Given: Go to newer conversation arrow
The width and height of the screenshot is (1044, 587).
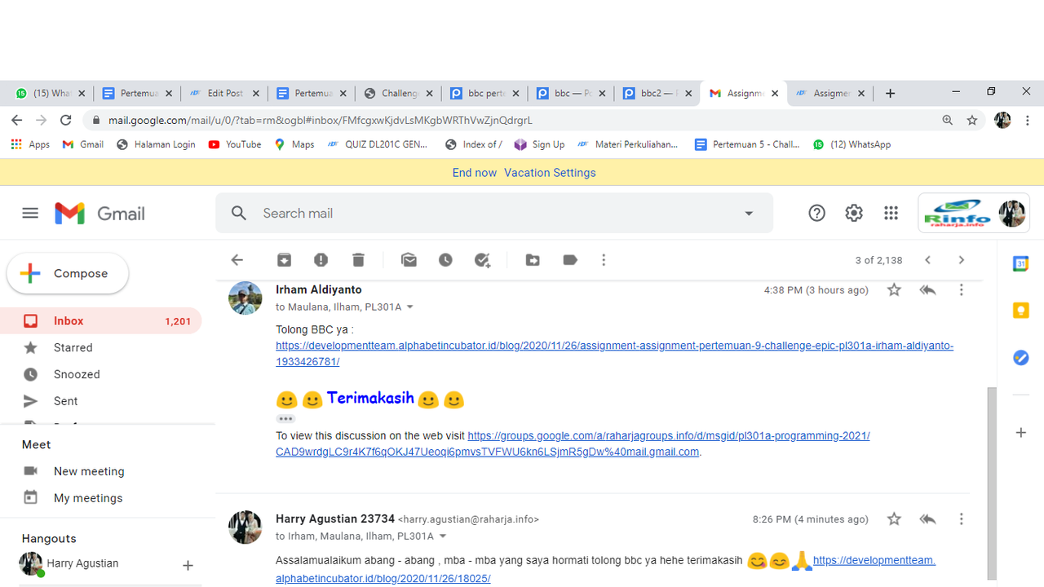Looking at the screenshot, I should 927,260.
